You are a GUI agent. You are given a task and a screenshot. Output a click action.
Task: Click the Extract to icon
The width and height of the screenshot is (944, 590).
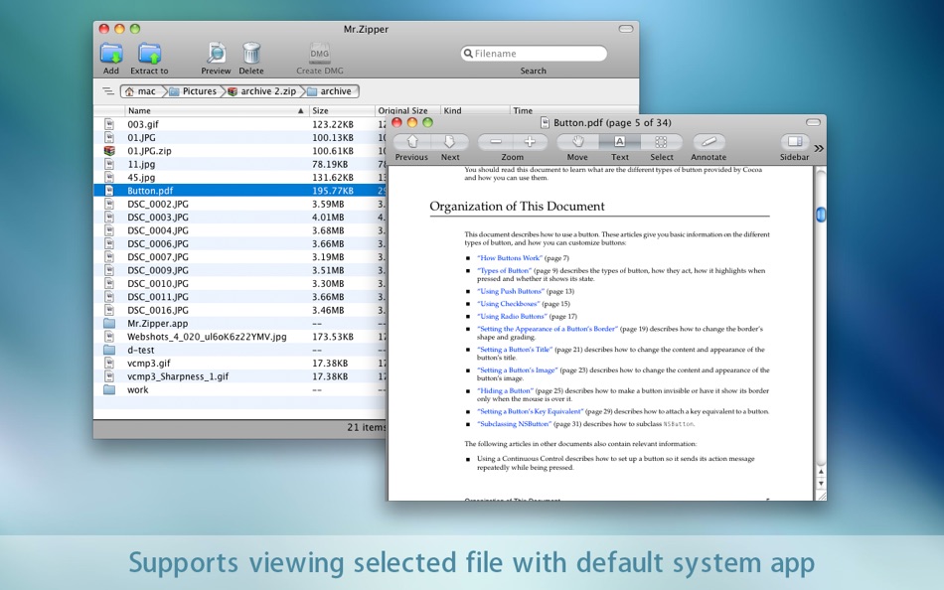(x=149, y=54)
